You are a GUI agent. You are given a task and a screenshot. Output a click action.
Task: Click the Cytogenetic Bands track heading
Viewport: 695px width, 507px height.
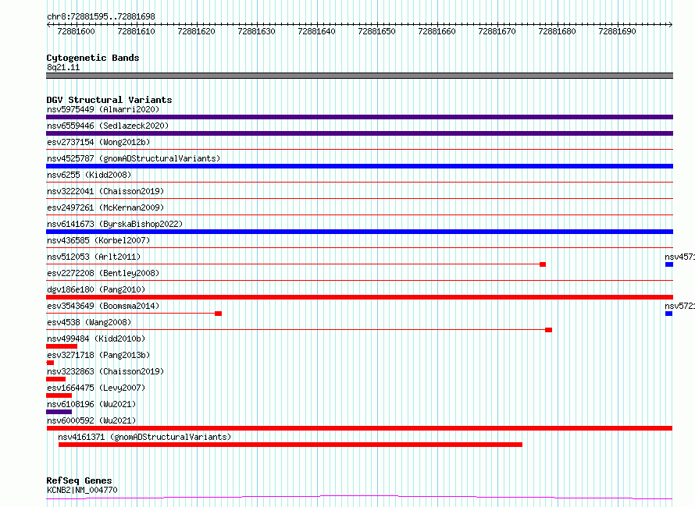(93, 58)
